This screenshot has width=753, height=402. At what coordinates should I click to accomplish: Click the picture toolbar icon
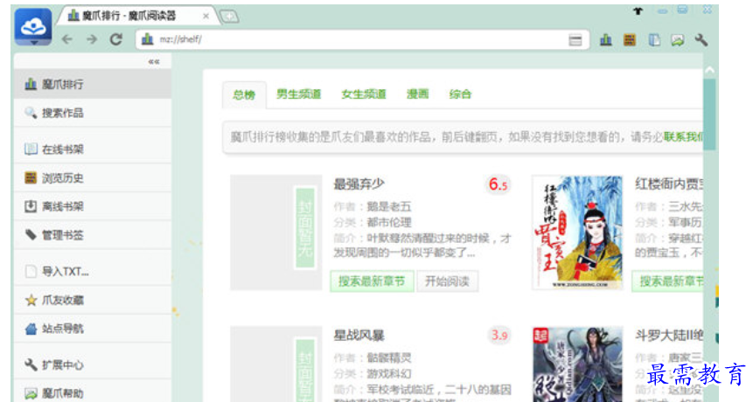pyautogui.click(x=678, y=40)
